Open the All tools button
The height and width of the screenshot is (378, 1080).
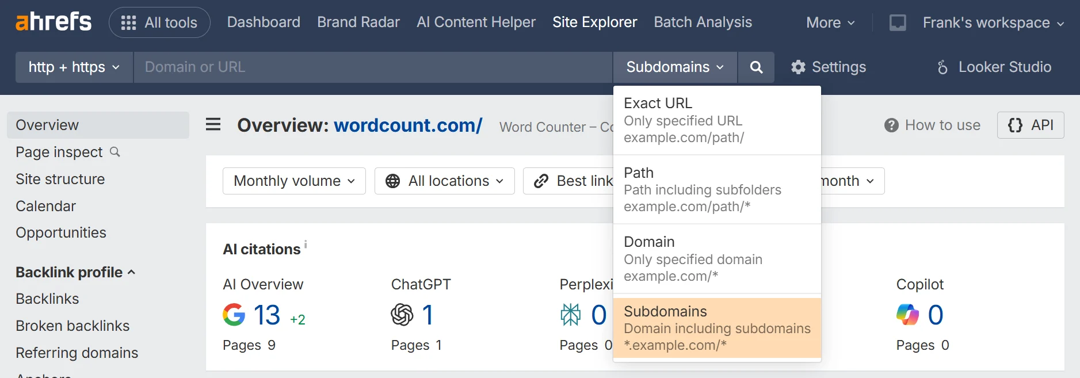159,22
